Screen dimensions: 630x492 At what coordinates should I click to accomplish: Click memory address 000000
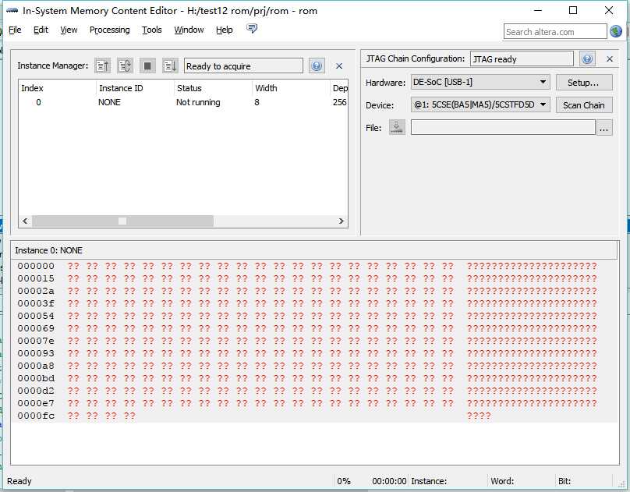36,266
